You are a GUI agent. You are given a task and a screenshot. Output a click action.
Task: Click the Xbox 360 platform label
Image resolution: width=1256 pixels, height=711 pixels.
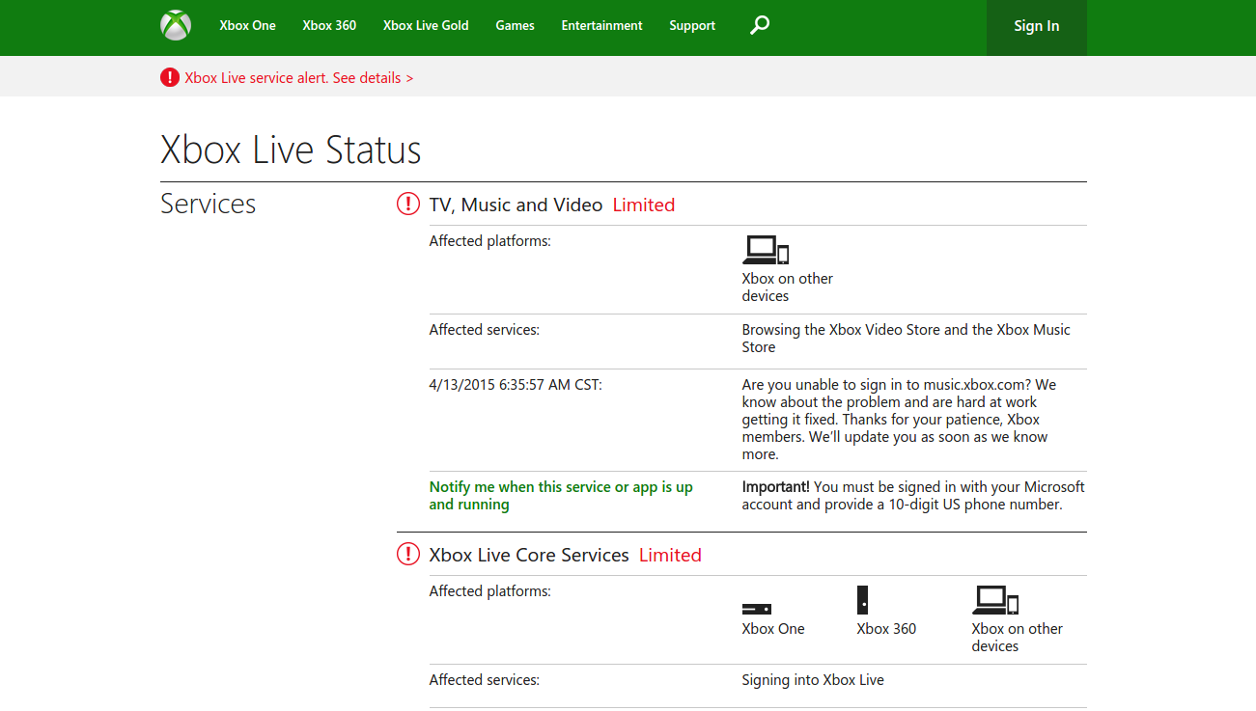click(x=886, y=629)
